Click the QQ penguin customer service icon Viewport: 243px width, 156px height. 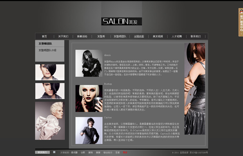point(241,11)
